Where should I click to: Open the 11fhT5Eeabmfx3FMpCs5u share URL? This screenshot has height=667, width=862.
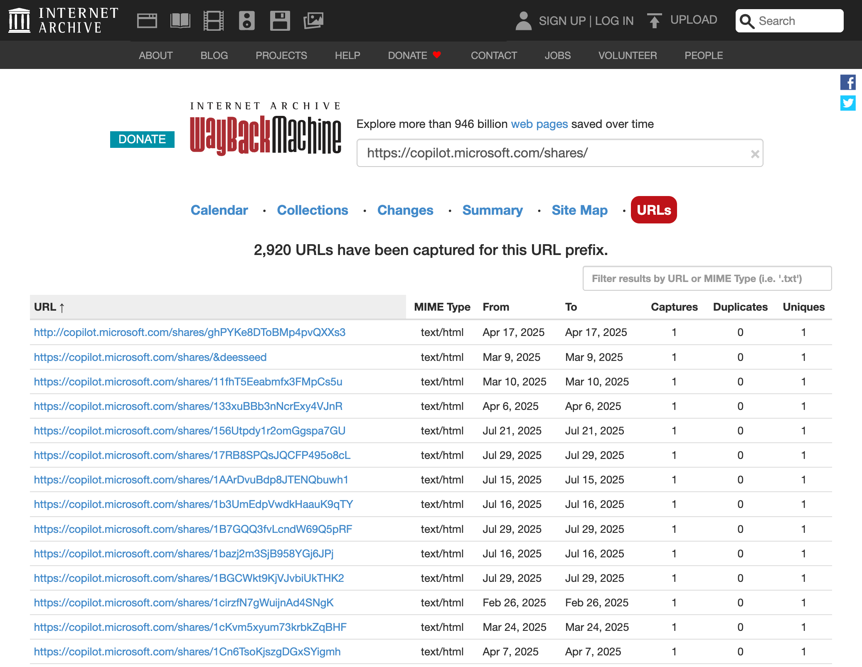click(188, 382)
